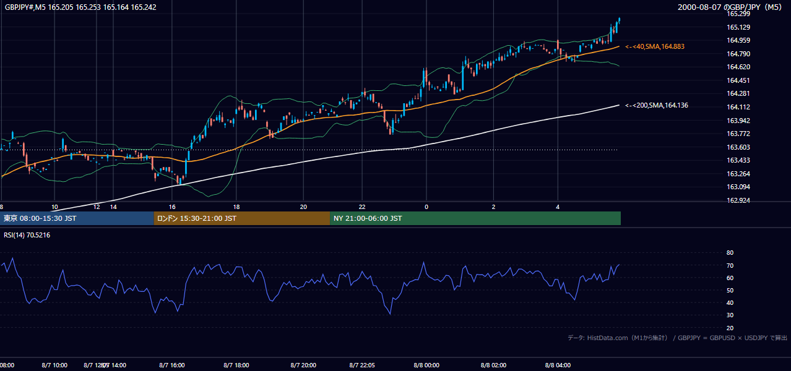The image size is (791, 371).
Task: Click price axis value 164.451
Action: [x=738, y=80]
